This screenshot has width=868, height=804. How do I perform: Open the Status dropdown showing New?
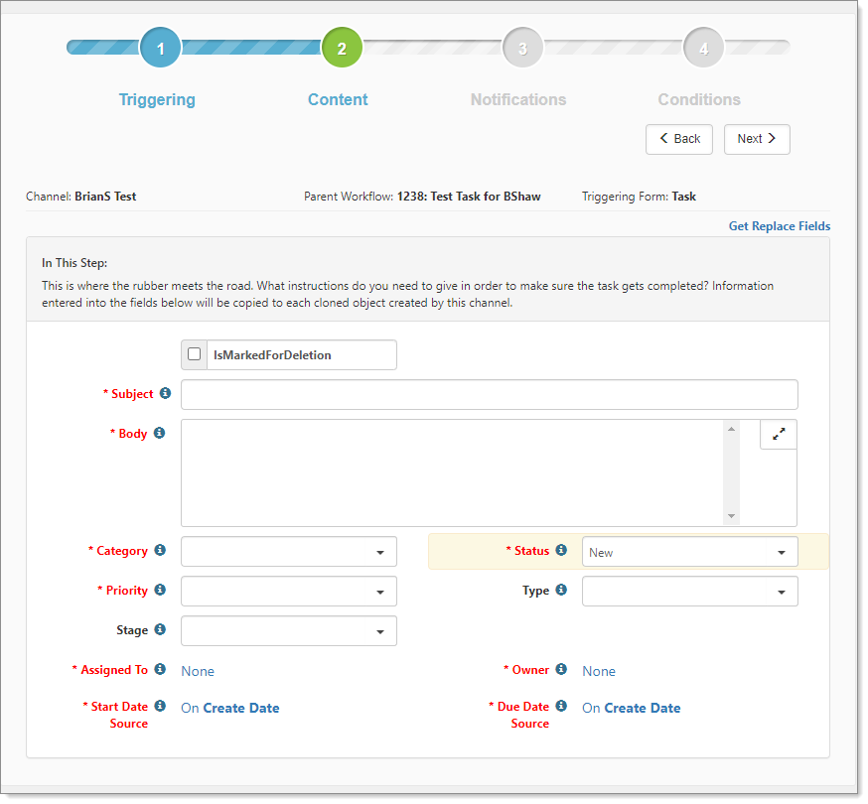point(689,552)
